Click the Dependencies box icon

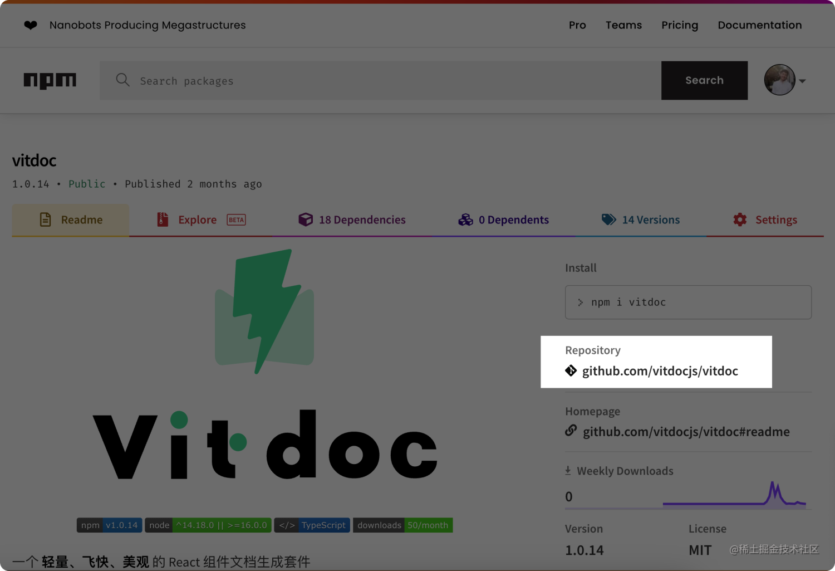click(305, 219)
